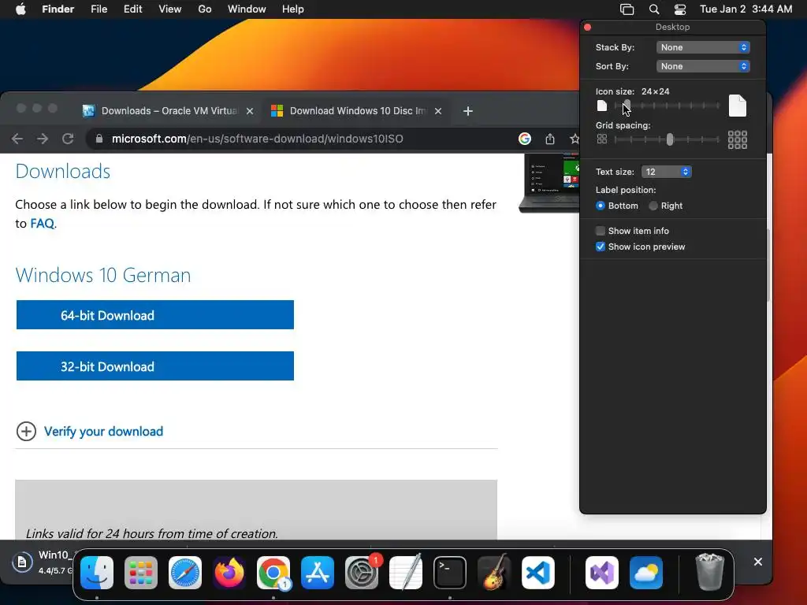Screen dimensions: 807x605
Task: Open the Sort By dropdown
Action: 703,66
